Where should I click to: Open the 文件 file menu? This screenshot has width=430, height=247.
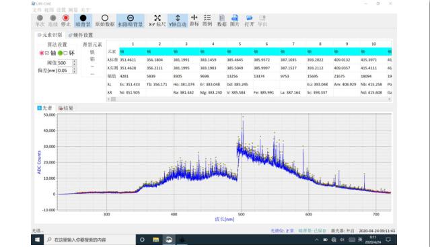tap(37, 10)
